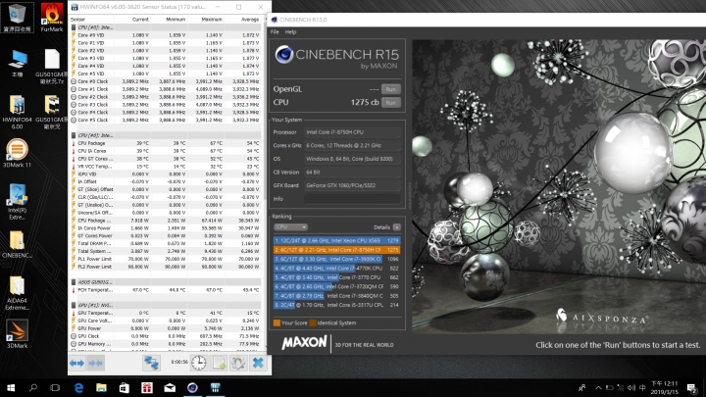Select Core #0 Clock row

166,81
